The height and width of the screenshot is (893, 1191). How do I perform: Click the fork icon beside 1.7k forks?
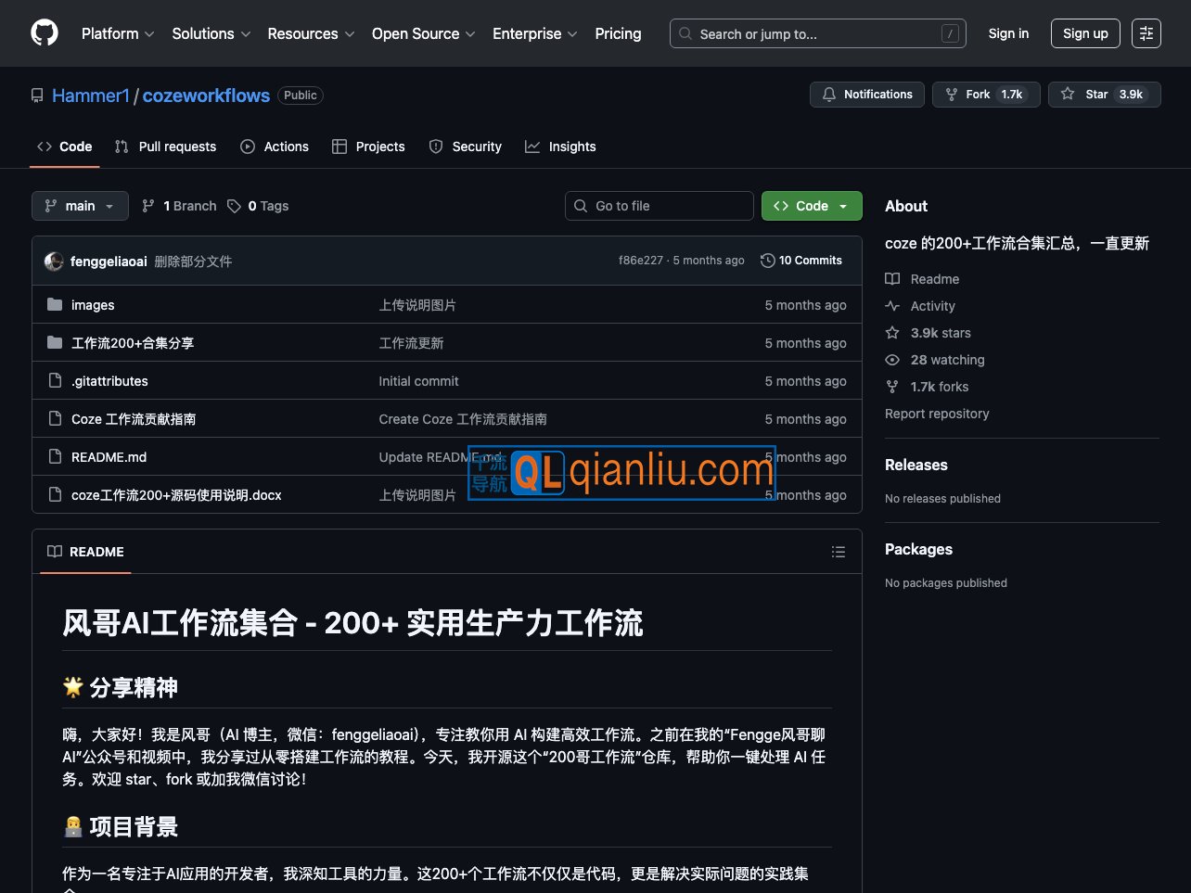pyautogui.click(x=891, y=387)
